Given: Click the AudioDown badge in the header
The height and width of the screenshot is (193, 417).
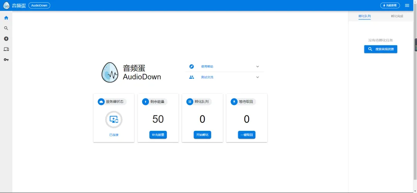Looking at the screenshot, I should point(39,5).
